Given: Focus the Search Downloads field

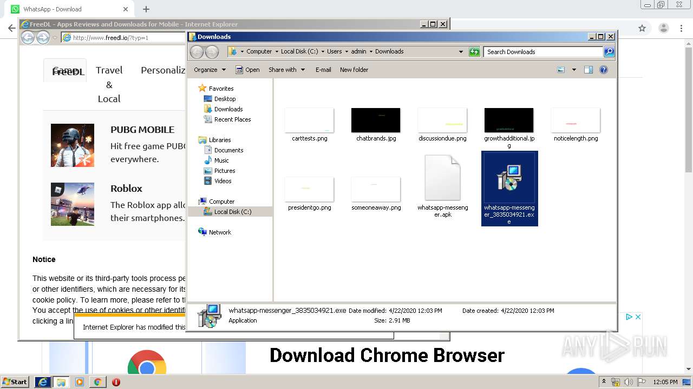Looking at the screenshot, I should pyautogui.click(x=543, y=51).
